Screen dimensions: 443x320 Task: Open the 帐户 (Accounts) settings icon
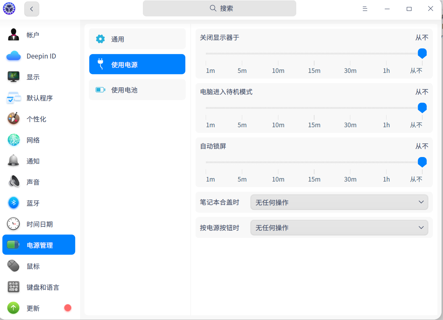pyautogui.click(x=14, y=35)
